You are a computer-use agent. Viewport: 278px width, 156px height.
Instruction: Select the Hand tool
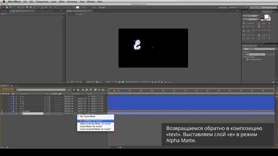point(7,7)
